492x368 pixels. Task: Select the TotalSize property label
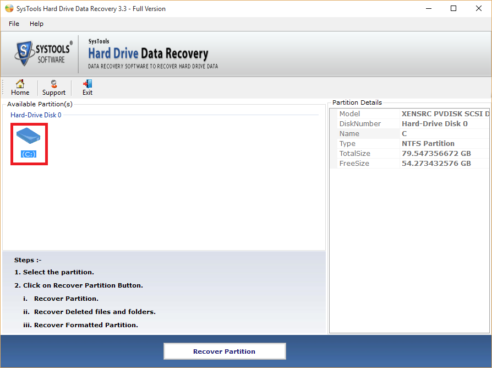(x=354, y=153)
